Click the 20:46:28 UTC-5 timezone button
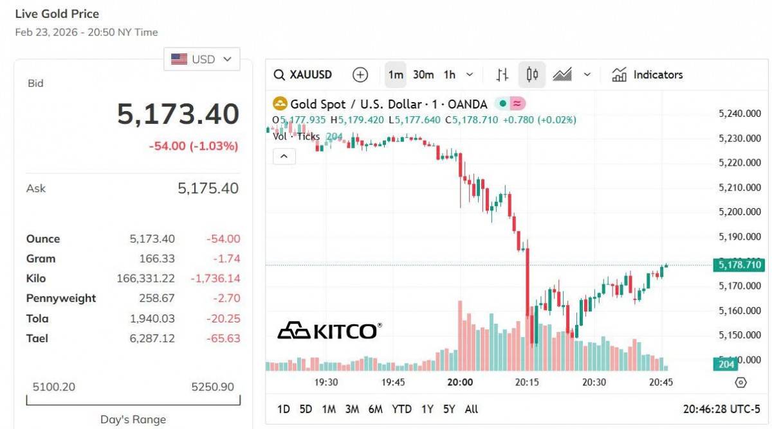This screenshot has height=429, width=772. [721, 409]
